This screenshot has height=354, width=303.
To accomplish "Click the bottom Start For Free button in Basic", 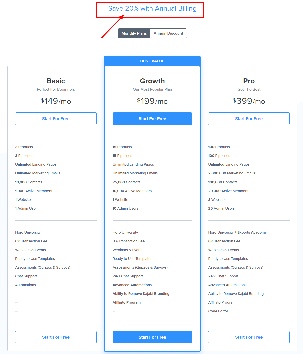I will click(x=56, y=337).
